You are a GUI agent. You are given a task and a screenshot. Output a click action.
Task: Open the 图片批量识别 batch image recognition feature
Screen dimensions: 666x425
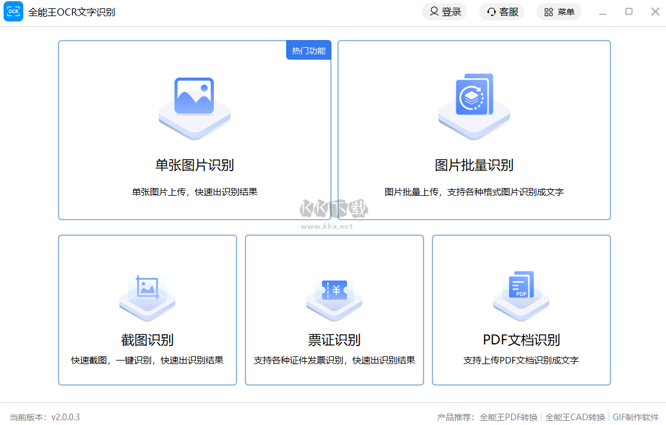pyautogui.click(x=474, y=130)
